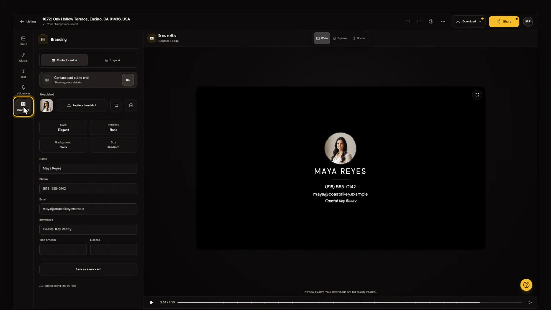Image resolution: width=551 pixels, height=310 pixels.
Task: Click the empty License field
Action: [x=114, y=249]
